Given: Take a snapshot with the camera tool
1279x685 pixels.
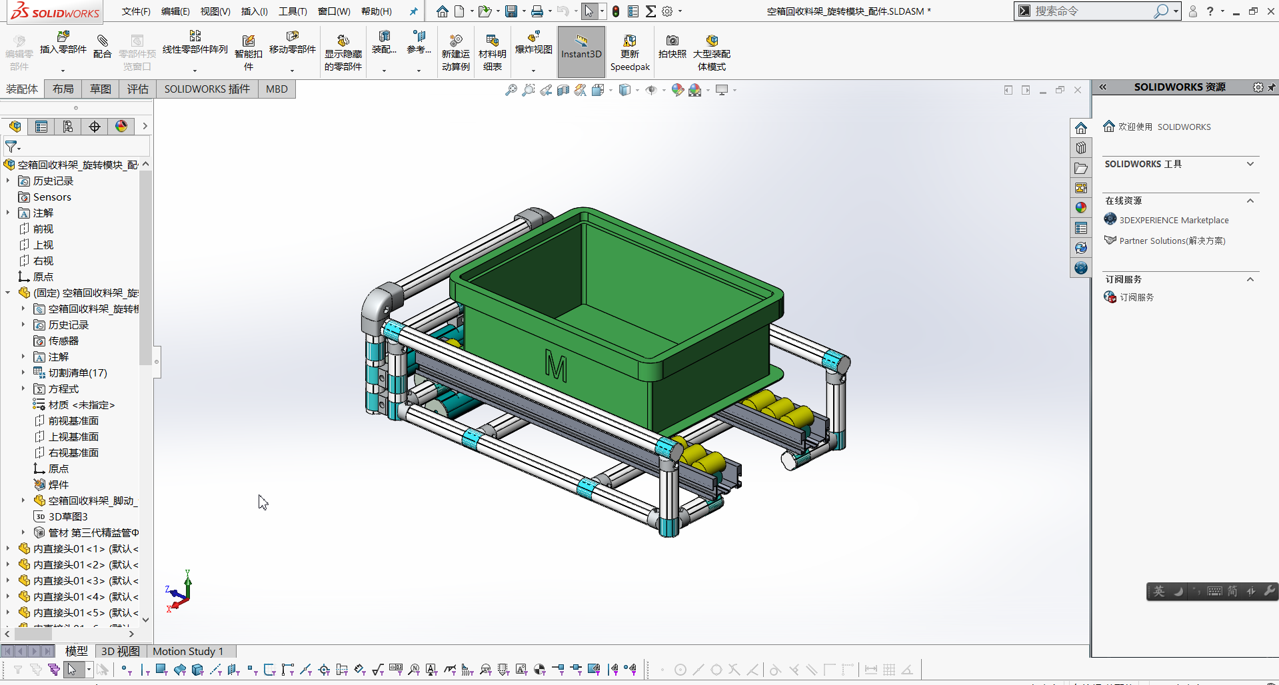Looking at the screenshot, I should [672, 47].
